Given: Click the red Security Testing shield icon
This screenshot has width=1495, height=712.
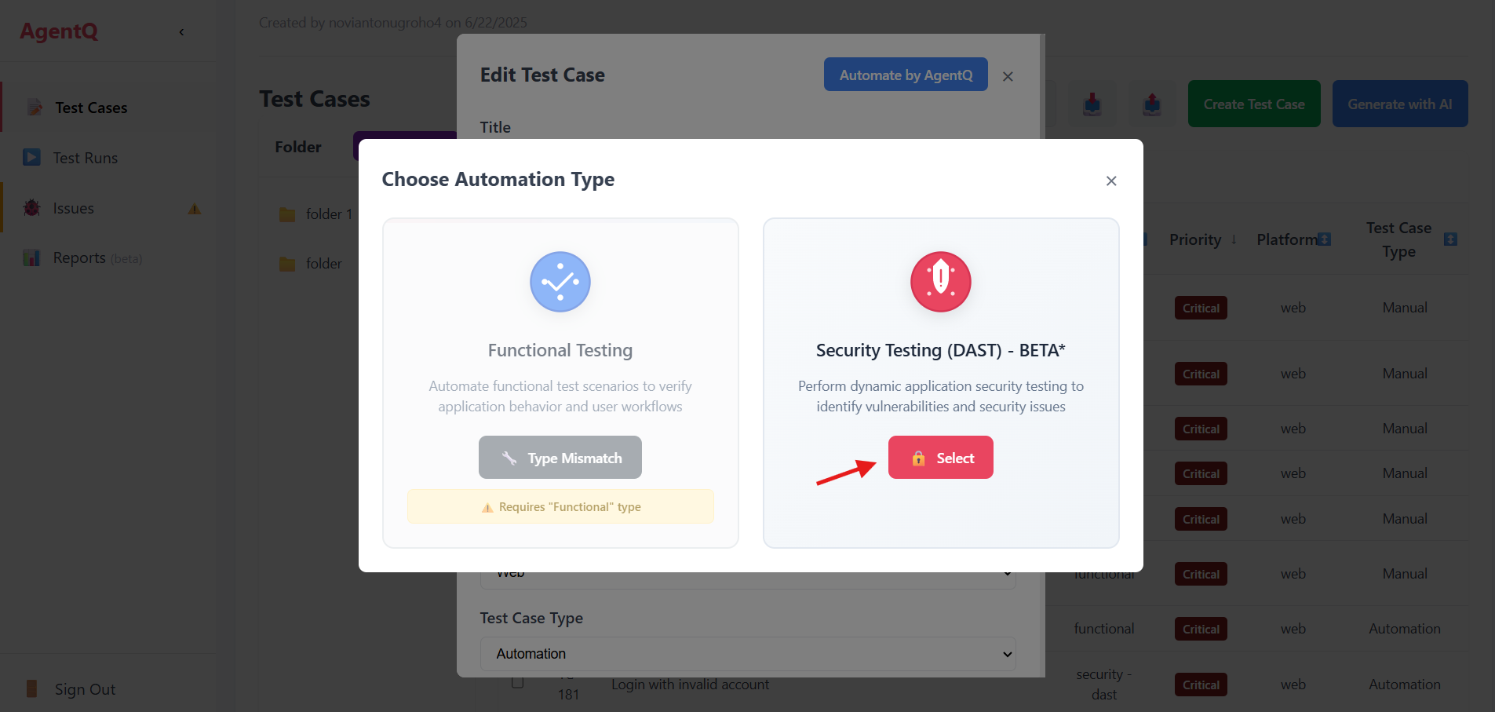Looking at the screenshot, I should point(940,282).
